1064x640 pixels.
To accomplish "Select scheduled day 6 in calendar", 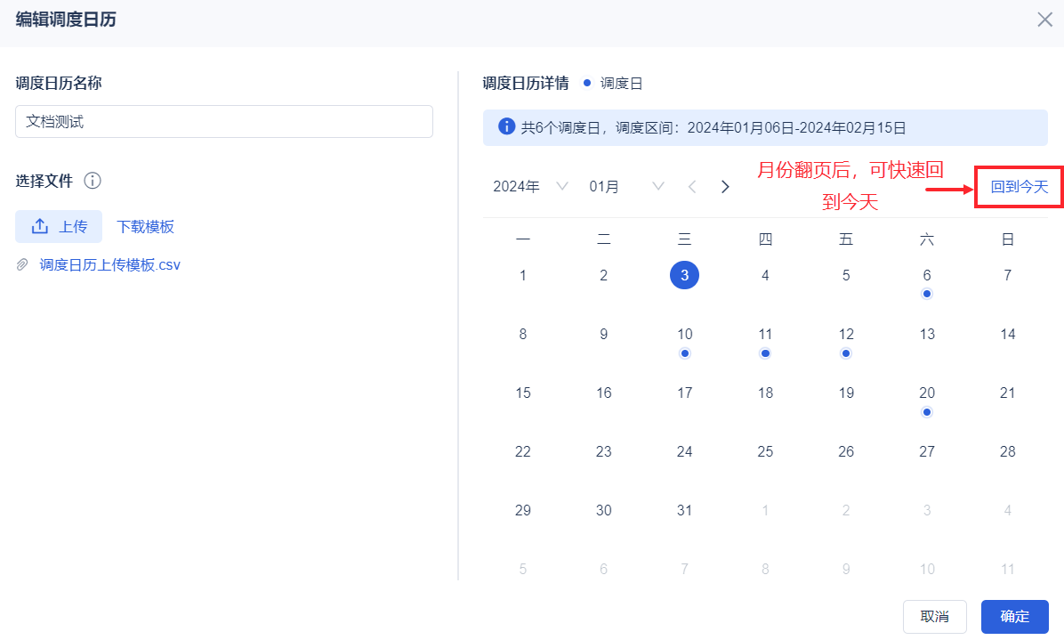I will (927, 276).
